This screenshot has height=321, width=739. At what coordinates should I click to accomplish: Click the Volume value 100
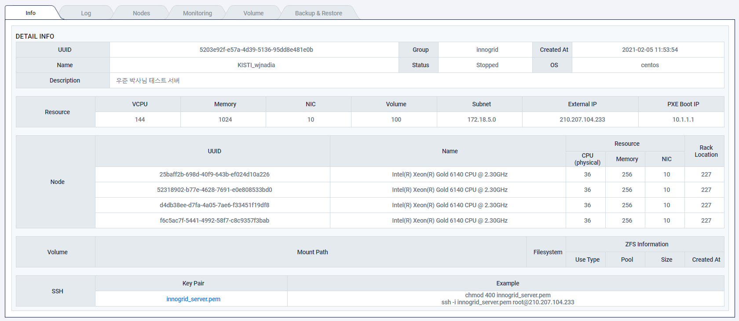tap(396, 119)
